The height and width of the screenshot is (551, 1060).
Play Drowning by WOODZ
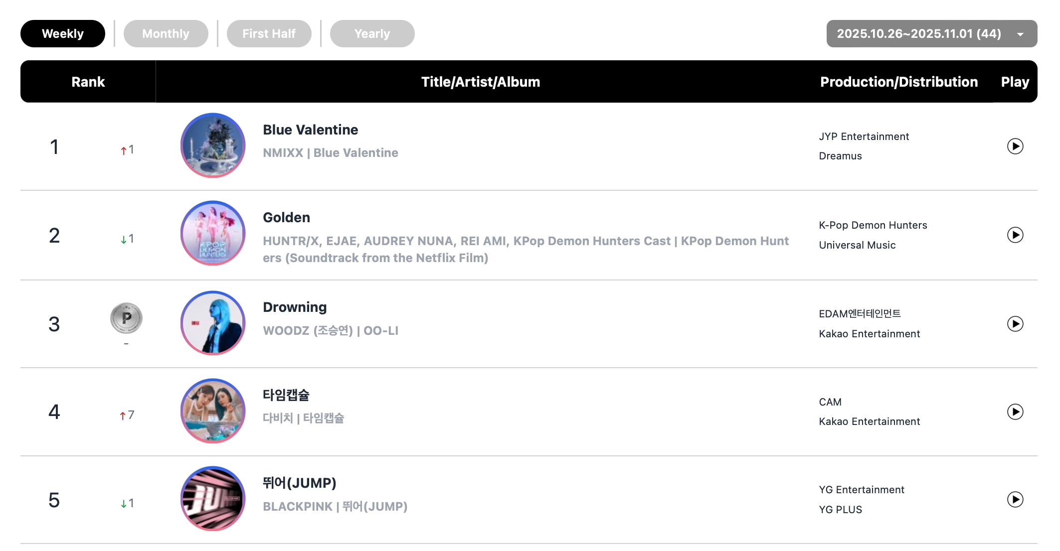(1015, 324)
